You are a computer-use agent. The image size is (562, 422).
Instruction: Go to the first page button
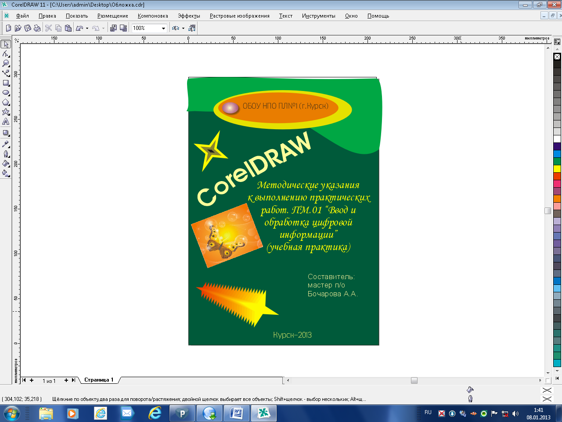coord(24,380)
